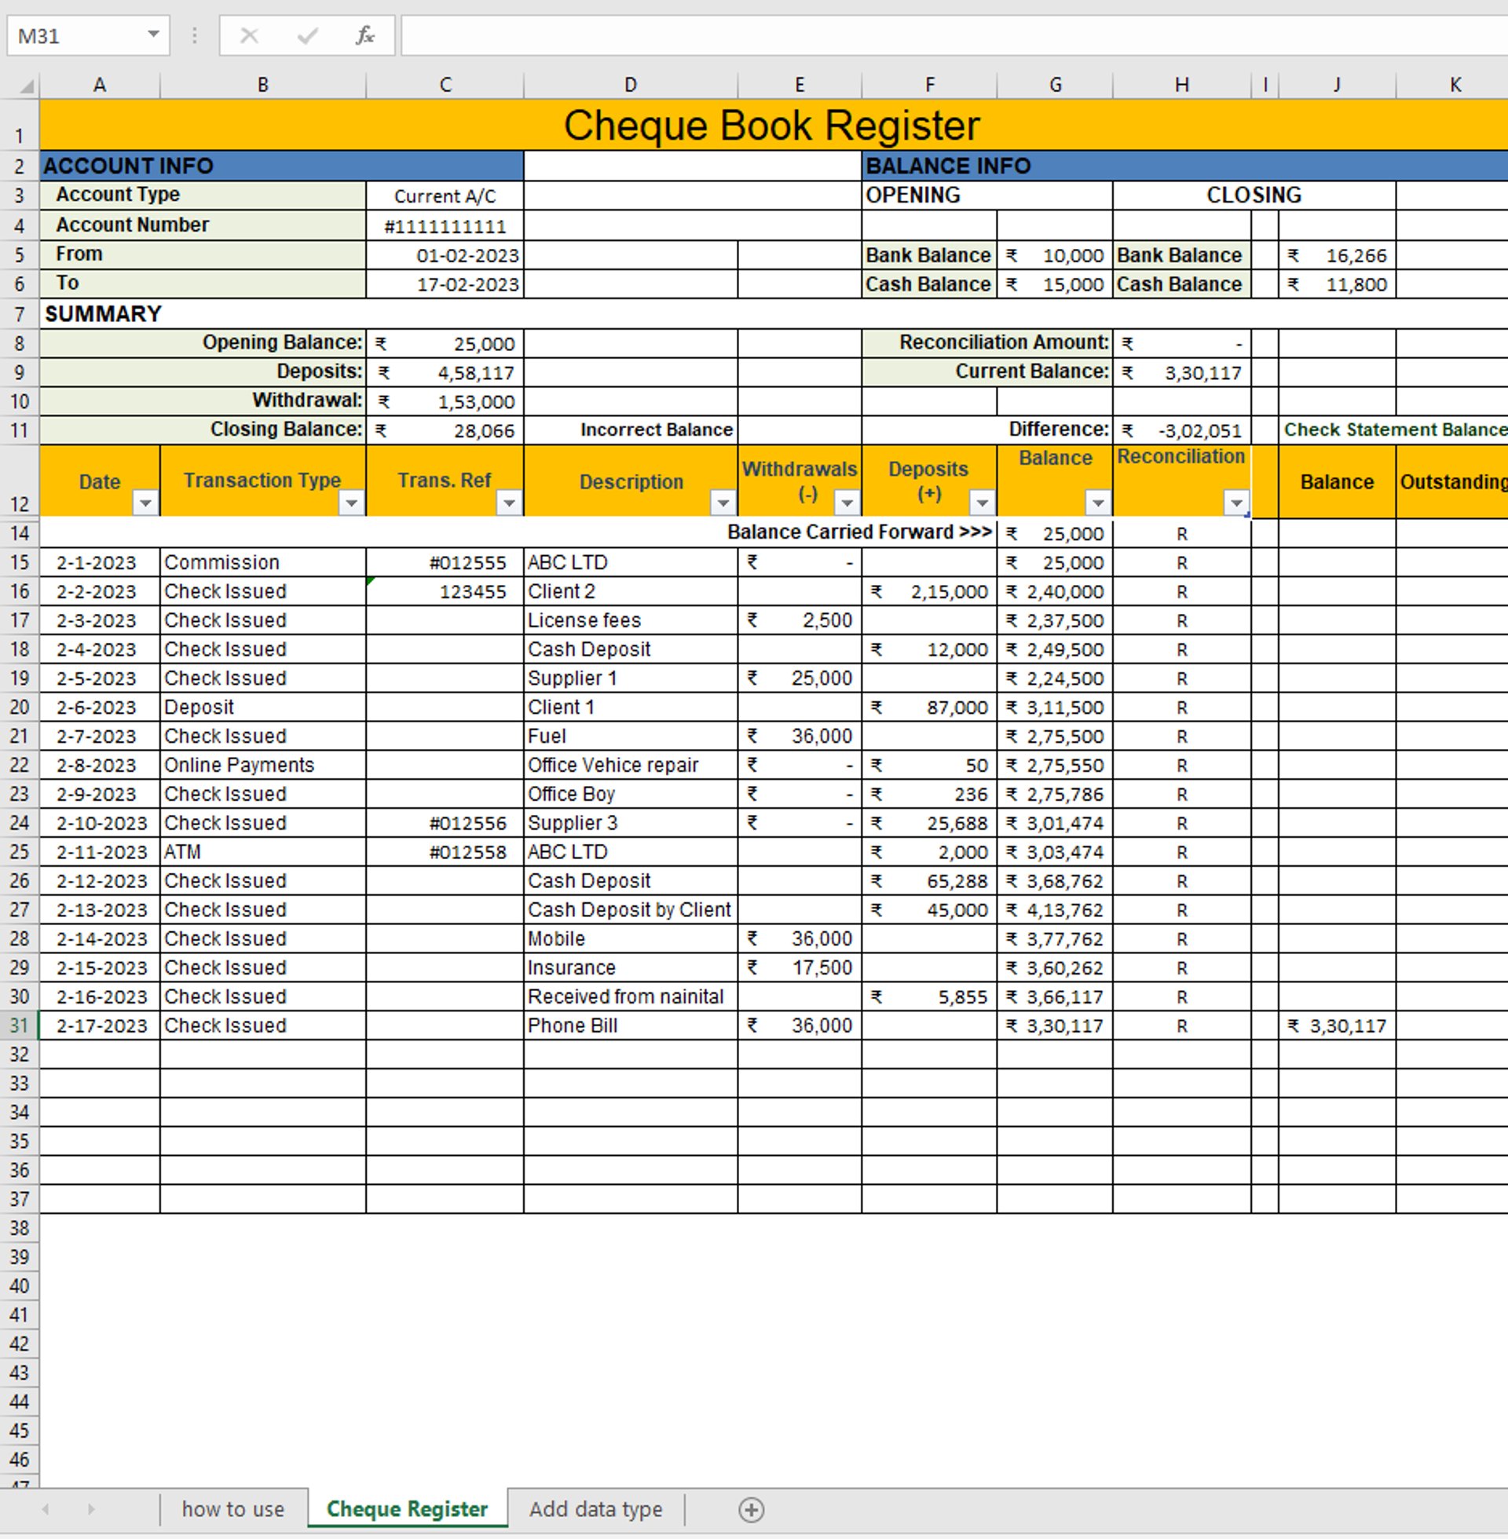The image size is (1508, 1539).
Task: Click the Cancel X icon in the formula bar
Action: pyautogui.click(x=250, y=35)
